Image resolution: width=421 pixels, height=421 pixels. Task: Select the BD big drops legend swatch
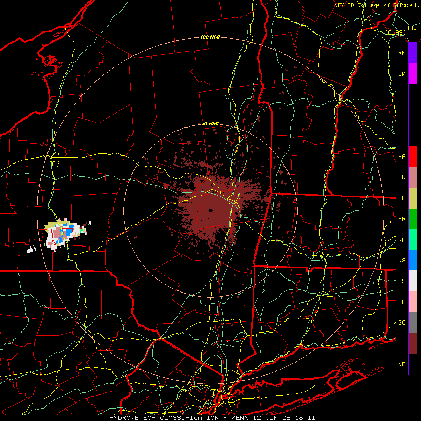coord(413,198)
